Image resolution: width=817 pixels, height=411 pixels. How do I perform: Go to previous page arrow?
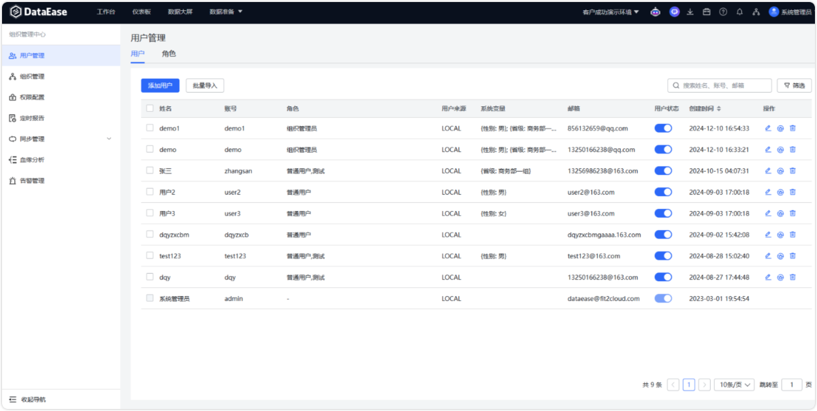click(x=673, y=384)
